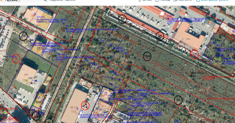Click the Търсене search field
The width and height of the screenshot is (235, 123).
[x=18, y=1]
